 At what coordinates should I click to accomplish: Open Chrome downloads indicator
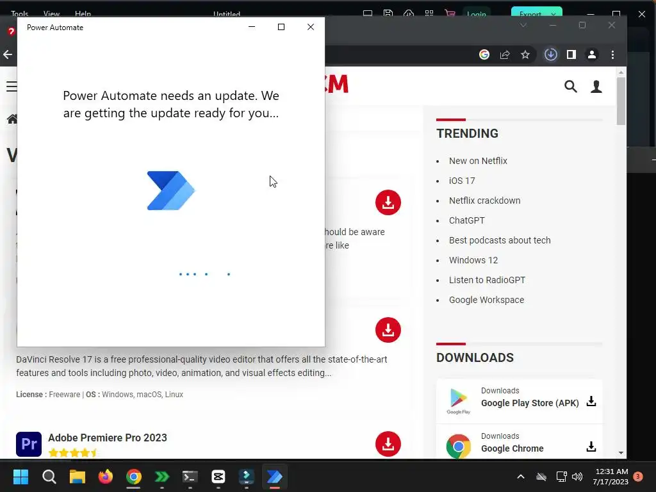tap(550, 54)
